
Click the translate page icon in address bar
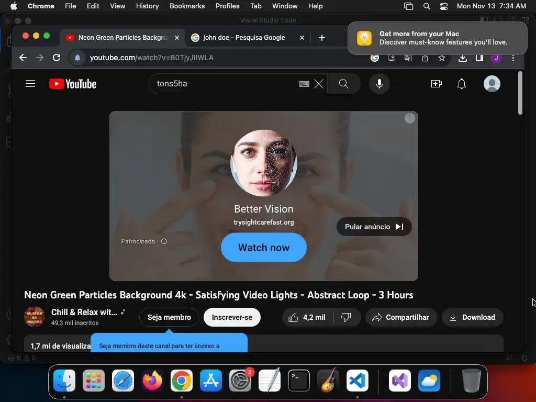408,58
